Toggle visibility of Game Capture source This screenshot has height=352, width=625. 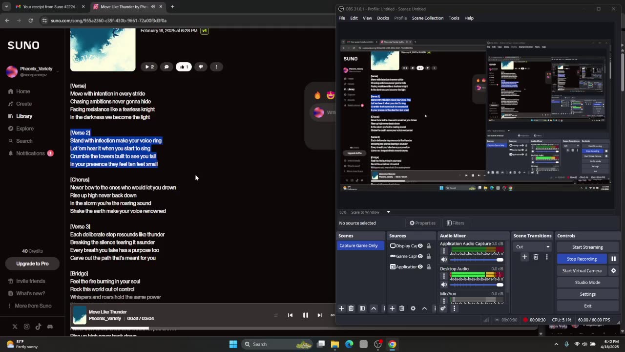click(420, 256)
